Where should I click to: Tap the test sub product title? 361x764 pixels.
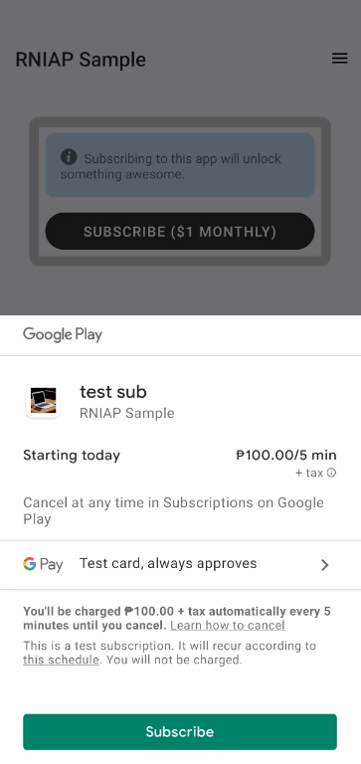[113, 392]
